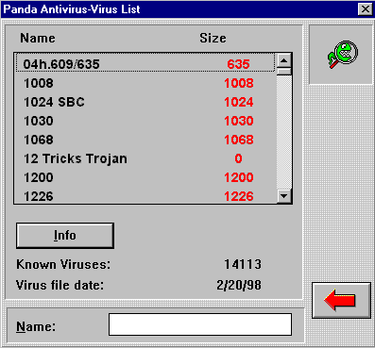The image size is (375, 348).
Task: Open Info for the selected virus
Action: tap(65, 236)
